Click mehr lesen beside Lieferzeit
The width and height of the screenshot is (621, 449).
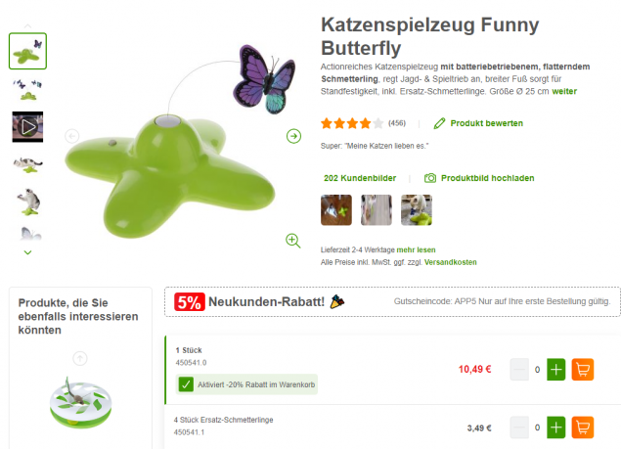pyautogui.click(x=416, y=249)
